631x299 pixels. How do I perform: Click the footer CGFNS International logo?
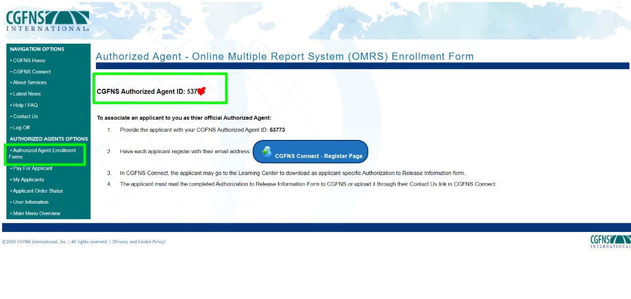[610, 242]
